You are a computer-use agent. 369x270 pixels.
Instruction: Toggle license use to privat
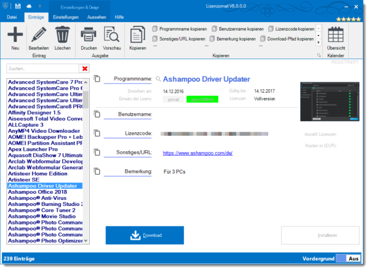(x=173, y=100)
